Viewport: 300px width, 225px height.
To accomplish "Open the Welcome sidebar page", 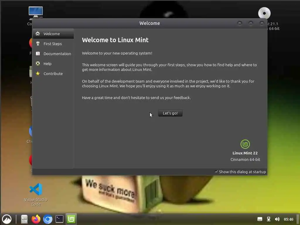I will click(x=53, y=34).
